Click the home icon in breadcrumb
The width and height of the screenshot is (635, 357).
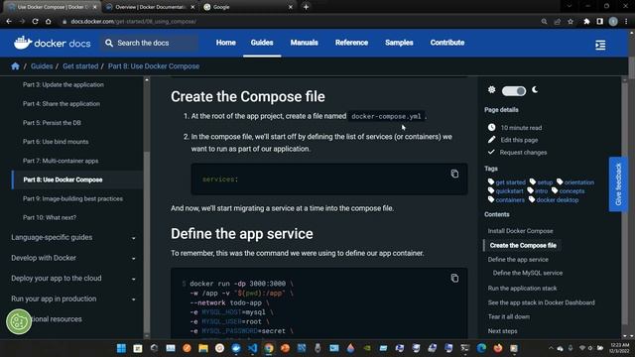(x=16, y=66)
